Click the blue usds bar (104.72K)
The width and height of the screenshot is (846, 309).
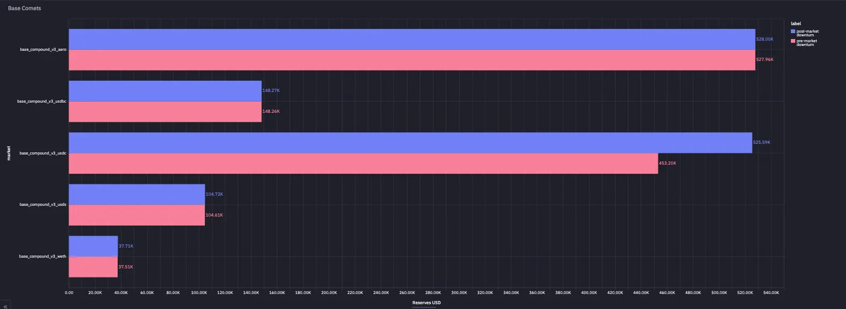(137, 195)
